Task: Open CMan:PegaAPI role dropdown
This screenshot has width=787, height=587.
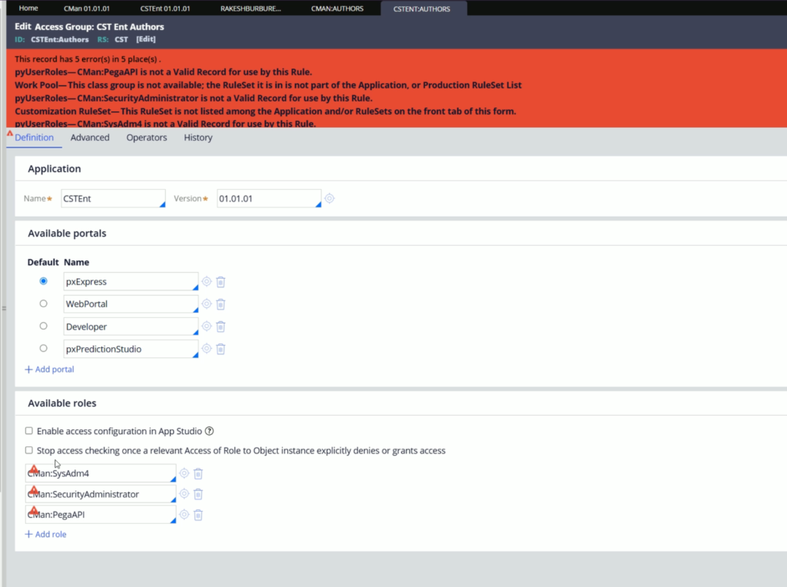Action: pos(173,520)
